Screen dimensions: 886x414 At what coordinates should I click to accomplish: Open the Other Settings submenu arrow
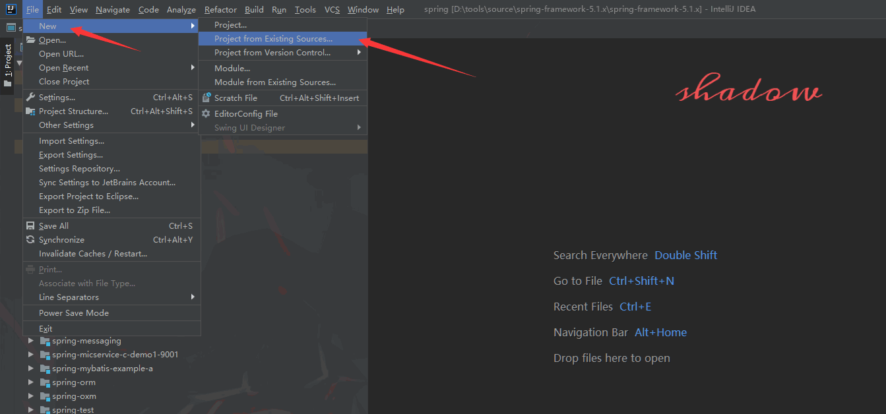tap(193, 125)
